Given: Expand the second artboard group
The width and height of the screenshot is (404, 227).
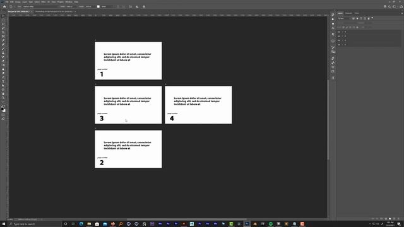Looking at the screenshot, I should [x=342, y=37].
